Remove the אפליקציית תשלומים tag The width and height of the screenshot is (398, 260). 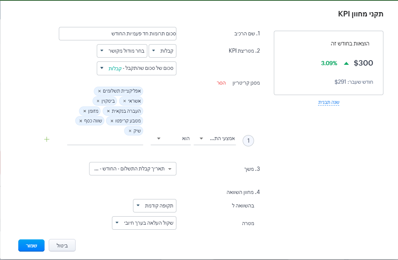click(99, 91)
